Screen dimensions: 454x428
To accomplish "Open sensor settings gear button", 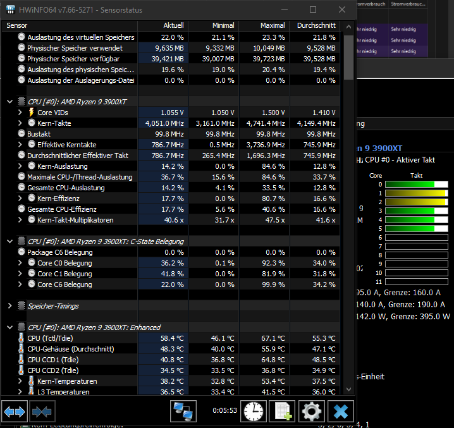I will click(311, 411).
